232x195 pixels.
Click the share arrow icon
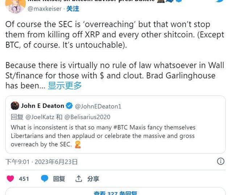point(79,179)
